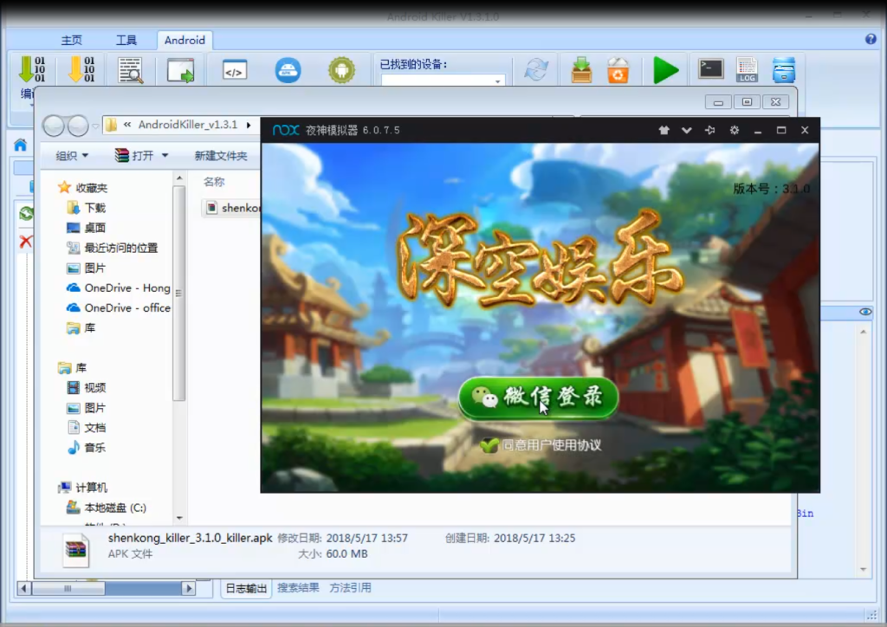
Task: Select the 日志输出 bottom tab
Action: (246, 588)
